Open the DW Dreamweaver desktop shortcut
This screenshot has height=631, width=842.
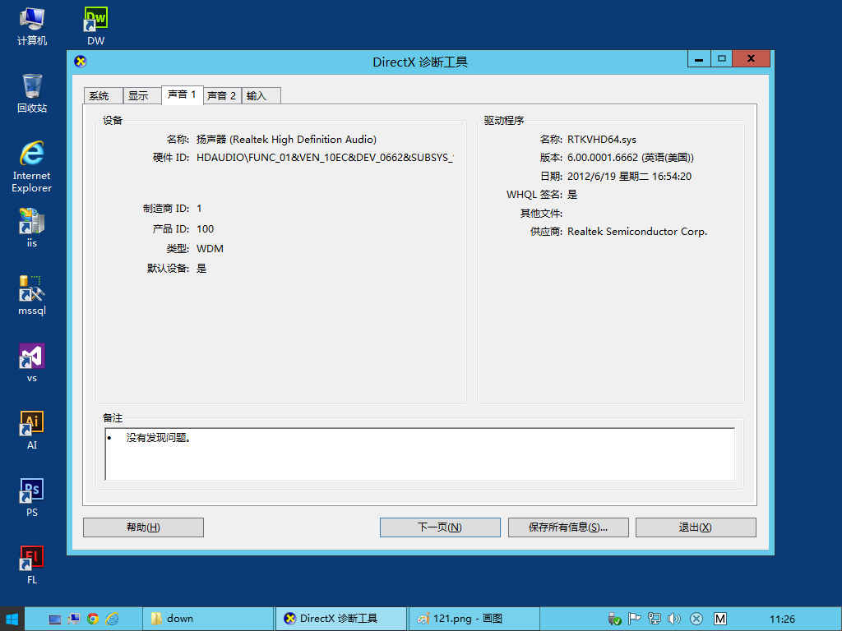click(95, 26)
